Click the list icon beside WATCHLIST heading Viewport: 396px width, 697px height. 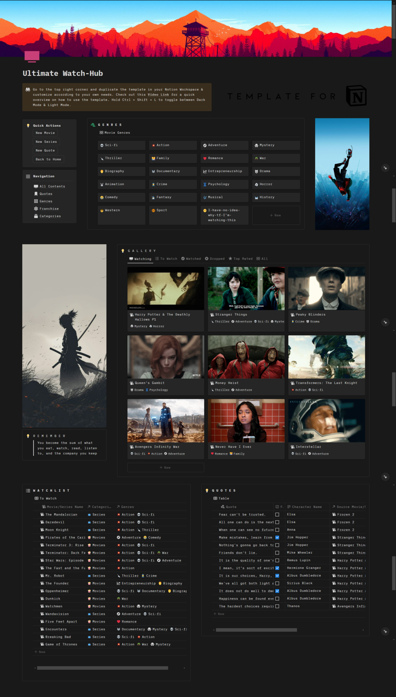click(x=28, y=491)
